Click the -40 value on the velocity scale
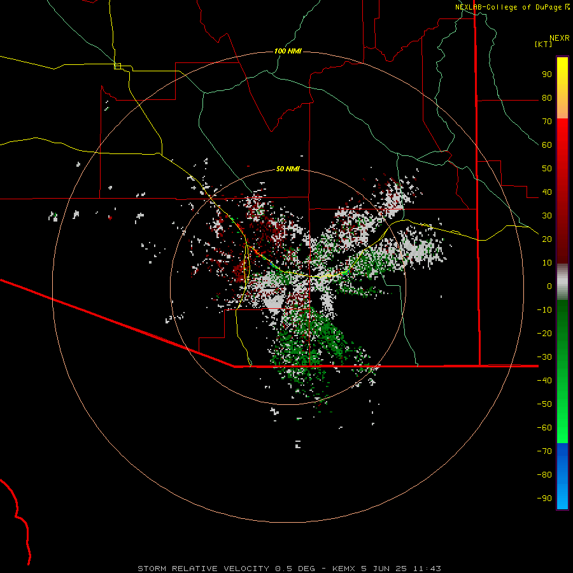 tap(544, 381)
